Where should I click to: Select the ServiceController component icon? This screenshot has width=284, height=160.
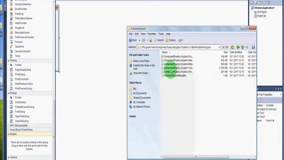click(11, 52)
